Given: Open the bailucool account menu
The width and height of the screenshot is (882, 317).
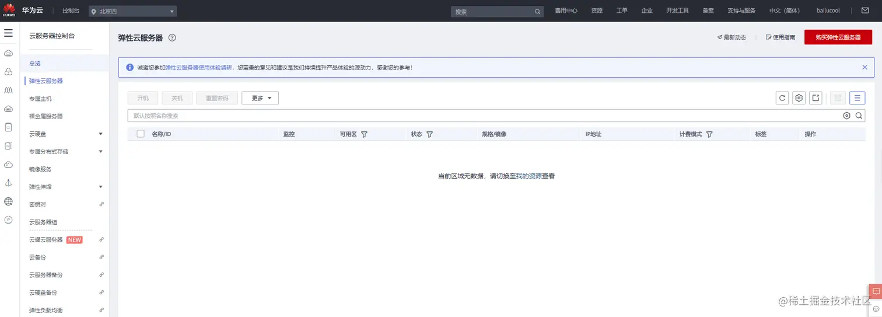Looking at the screenshot, I should coord(828,11).
